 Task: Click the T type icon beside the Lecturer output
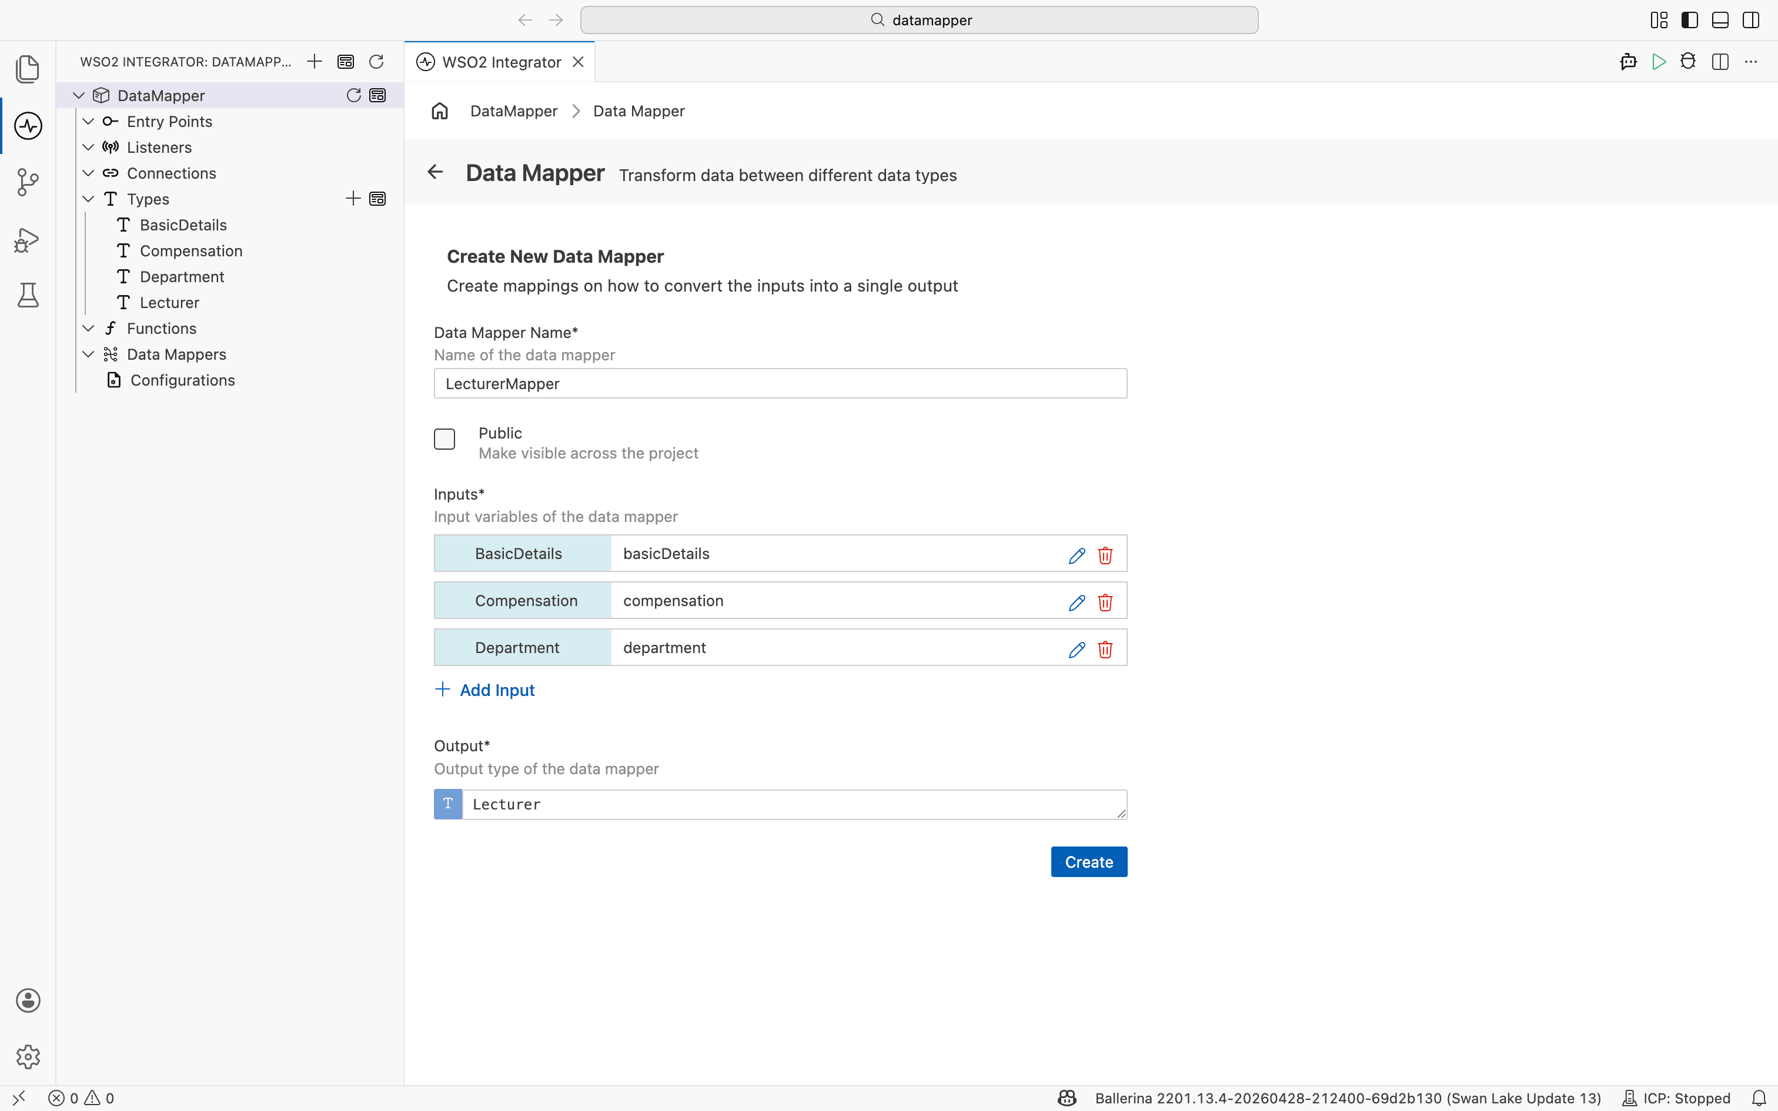448,804
